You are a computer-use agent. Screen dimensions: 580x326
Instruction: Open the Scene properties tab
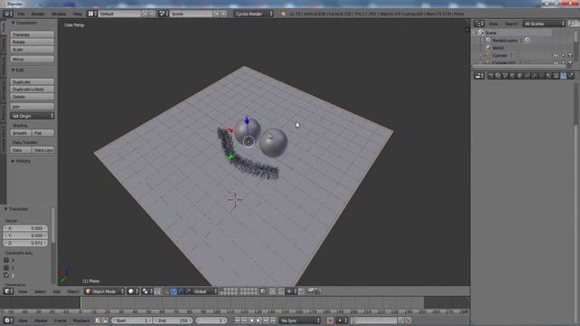coord(506,76)
